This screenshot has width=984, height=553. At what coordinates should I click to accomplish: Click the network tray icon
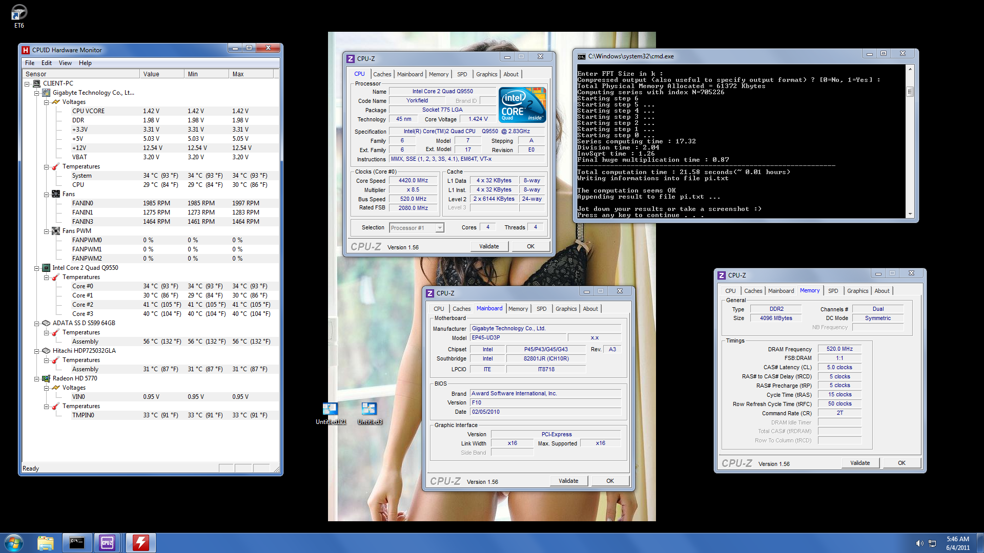tap(932, 543)
